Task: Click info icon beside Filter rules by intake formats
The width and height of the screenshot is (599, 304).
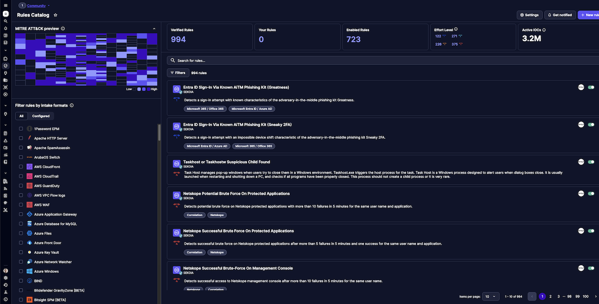Action: click(72, 106)
